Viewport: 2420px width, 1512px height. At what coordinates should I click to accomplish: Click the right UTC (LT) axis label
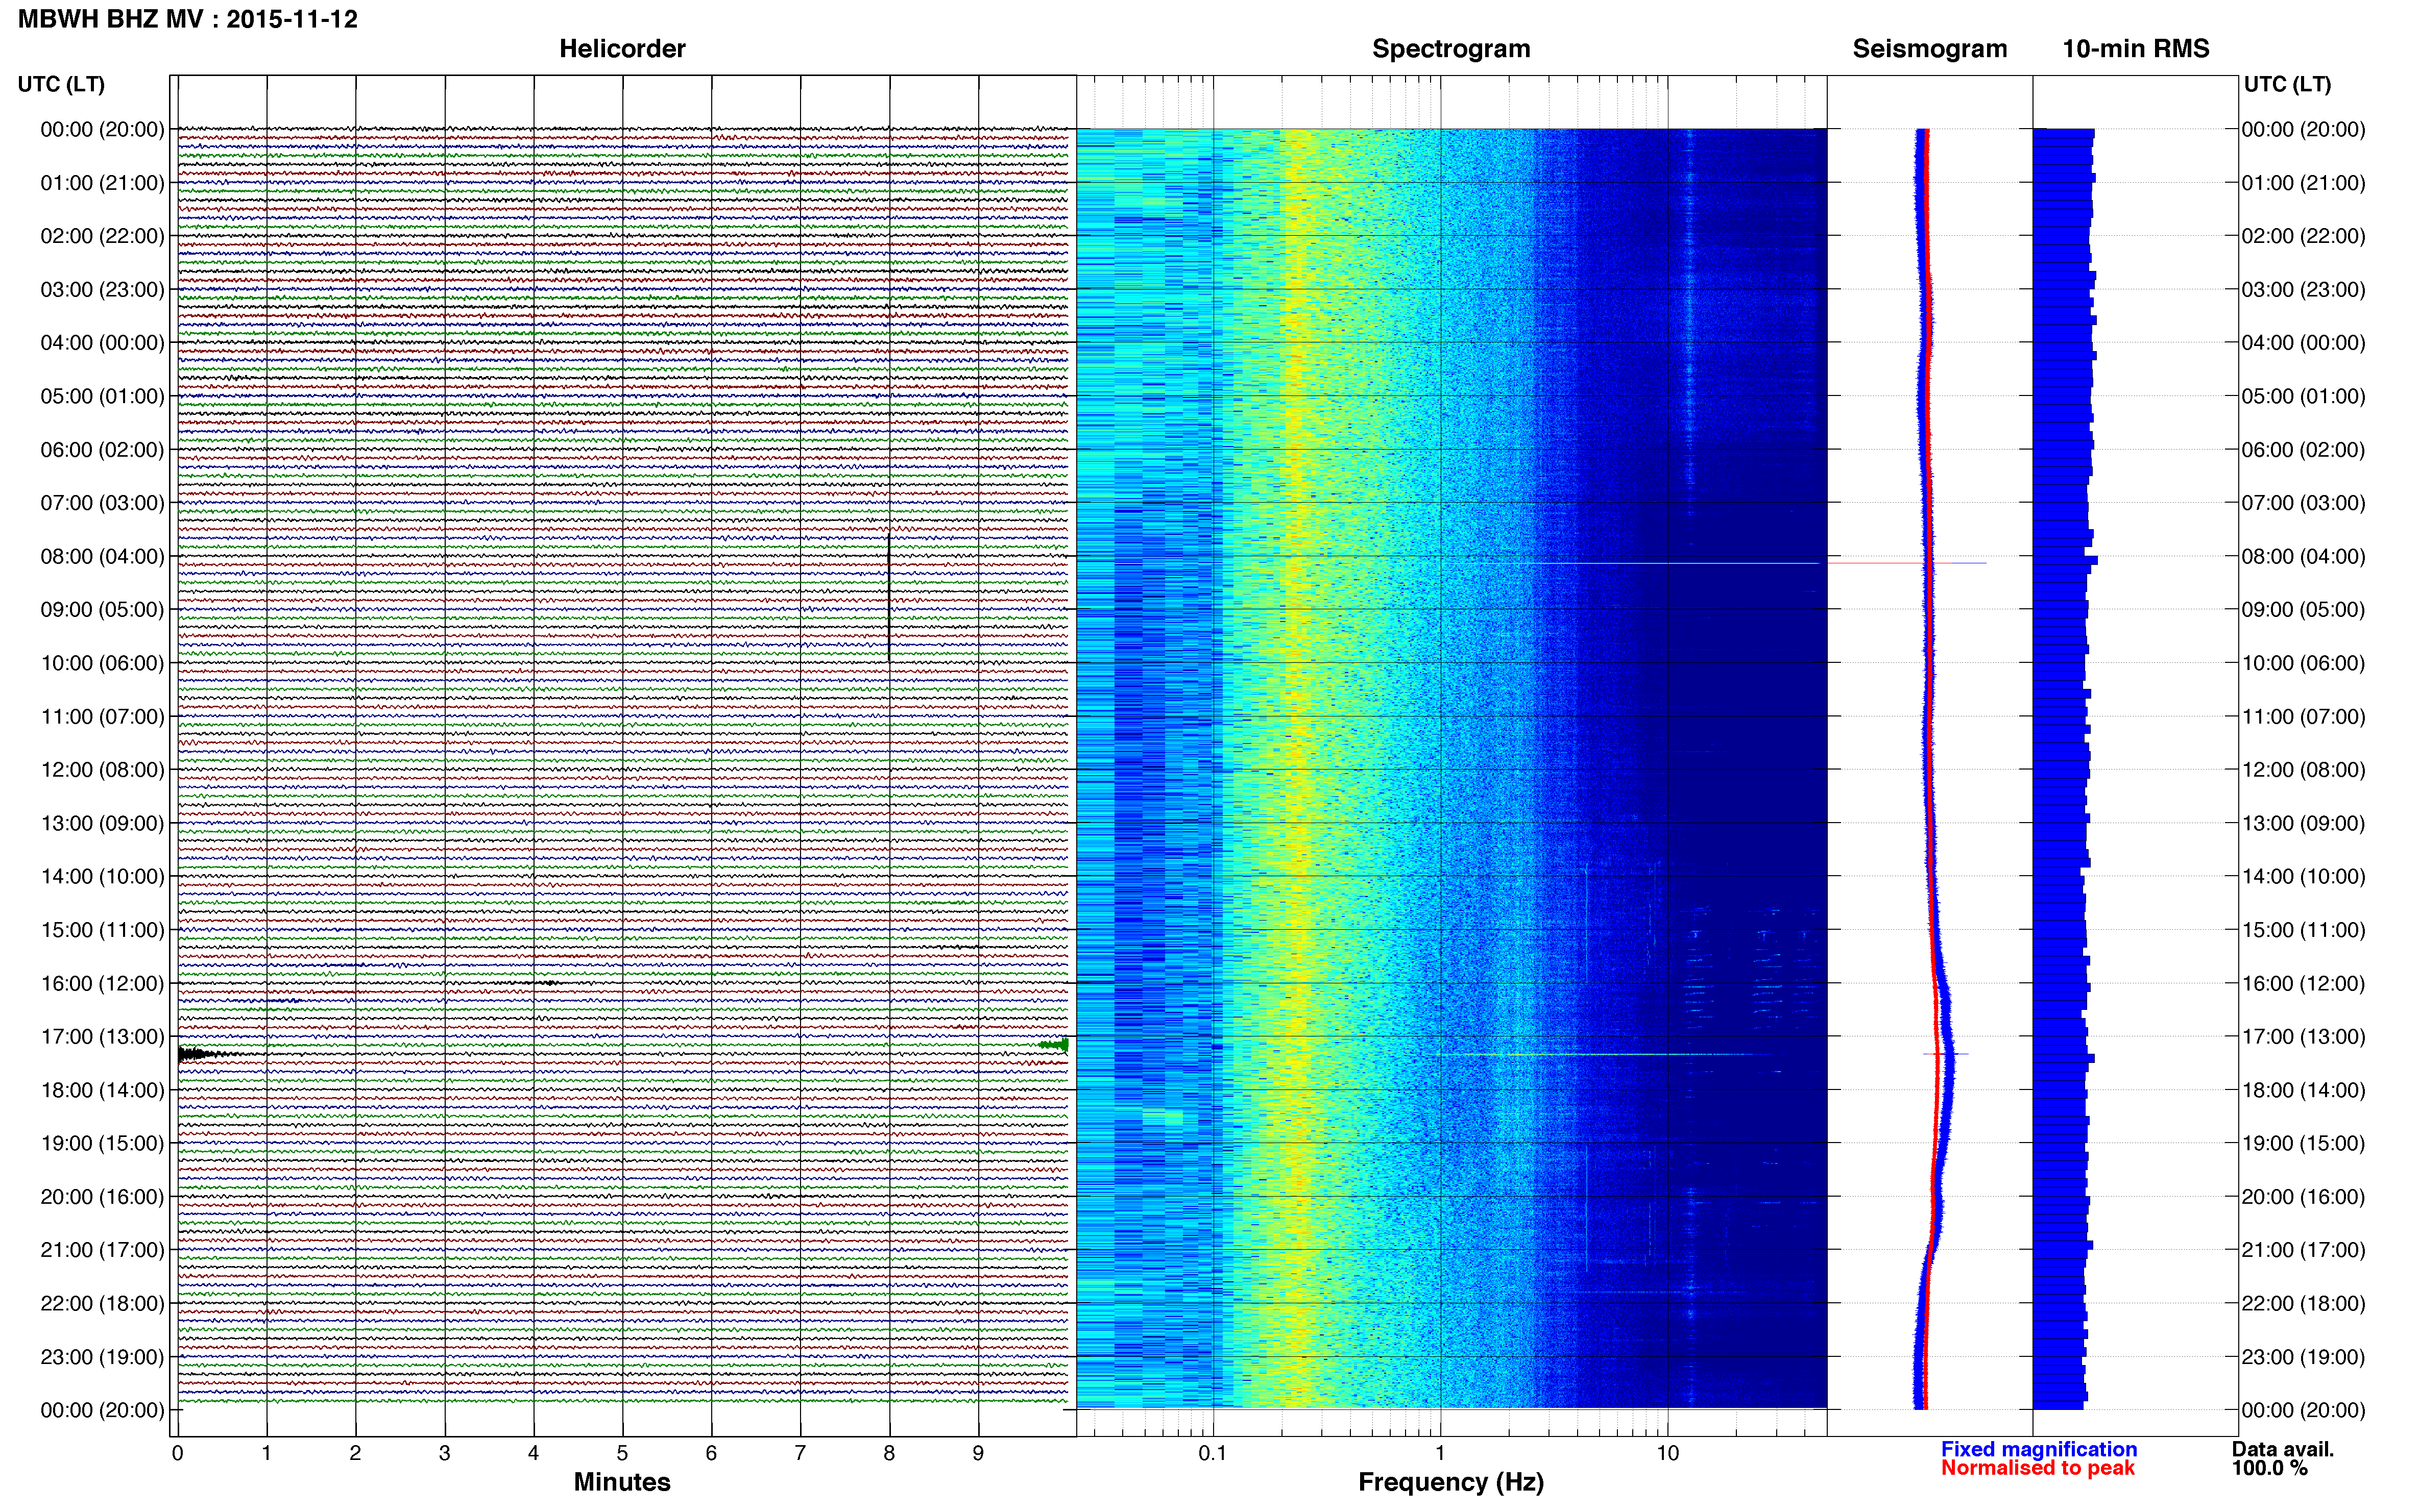click(x=2287, y=84)
